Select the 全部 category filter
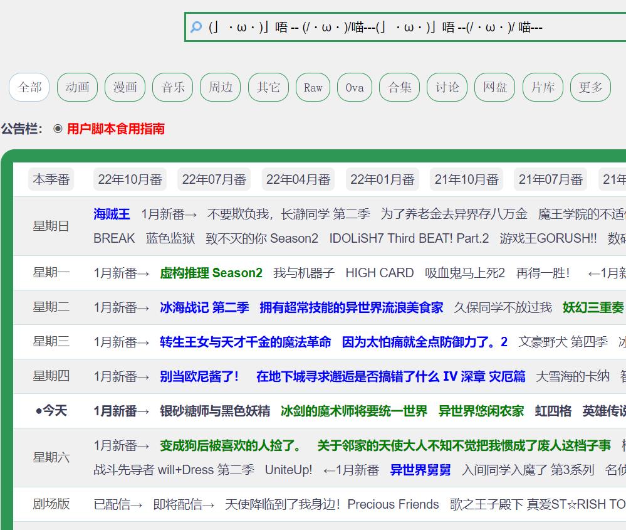Image resolution: width=626 pixels, height=530 pixels. click(x=29, y=87)
